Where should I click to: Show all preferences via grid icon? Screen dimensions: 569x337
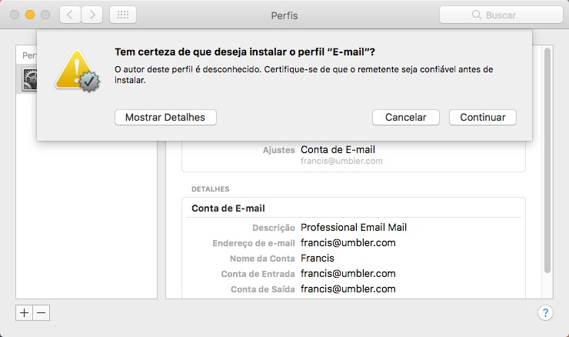pyautogui.click(x=123, y=15)
